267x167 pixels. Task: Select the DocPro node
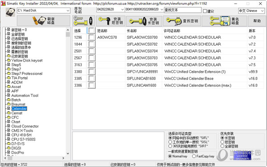pyautogui.click(x=17, y=152)
